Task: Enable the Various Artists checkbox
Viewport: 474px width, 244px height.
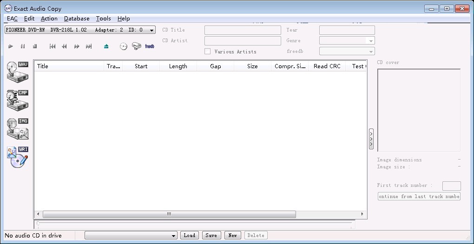Action: pyautogui.click(x=208, y=51)
